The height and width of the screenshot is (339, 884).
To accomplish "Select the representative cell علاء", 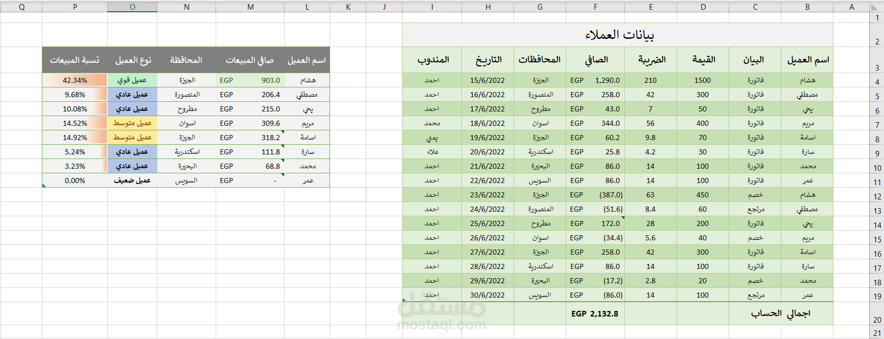I will (x=432, y=152).
